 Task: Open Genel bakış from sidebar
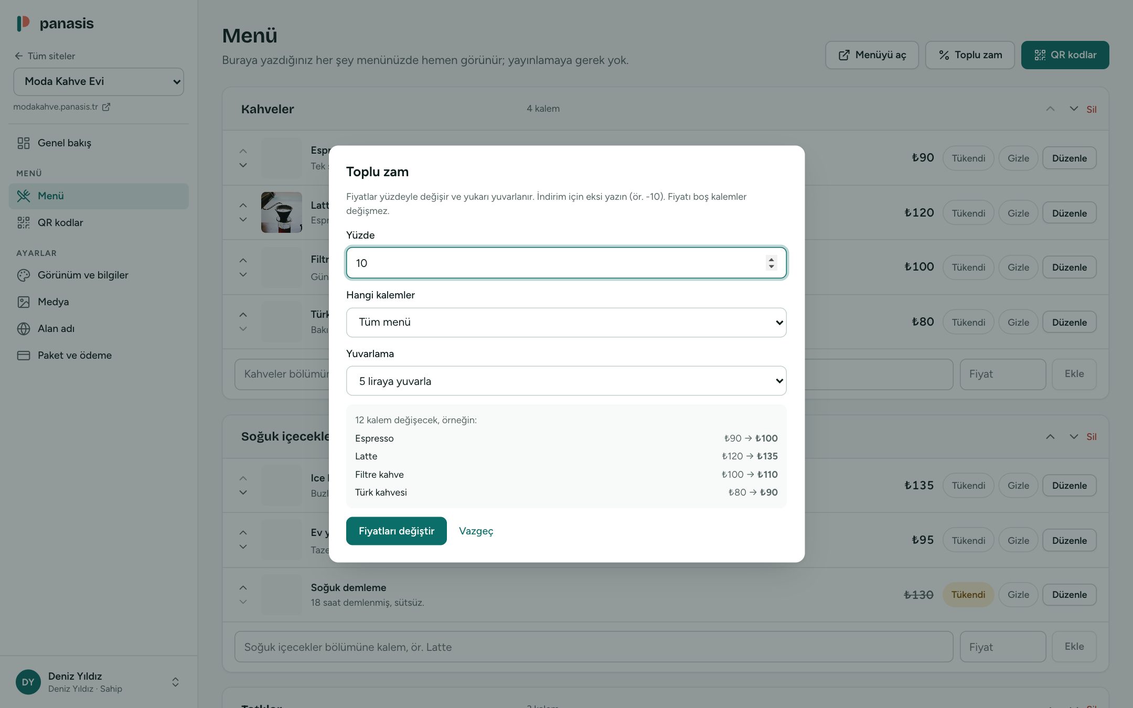(x=99, y=143)
